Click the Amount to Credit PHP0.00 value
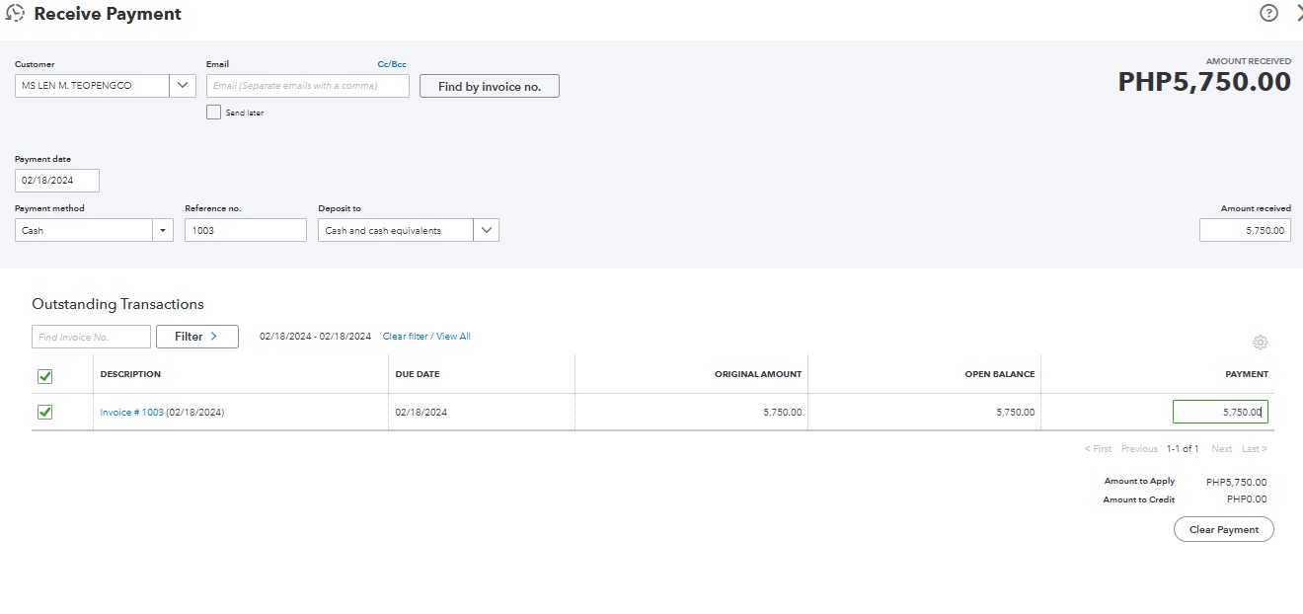The width and height of the screenshot is (1303, 614). 1247,499
